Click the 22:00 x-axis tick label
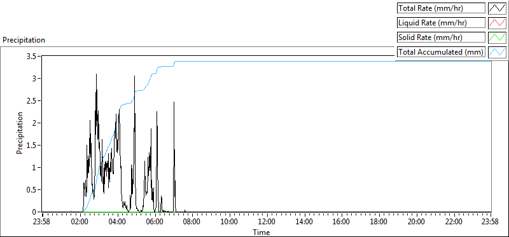 coord(454,222)
